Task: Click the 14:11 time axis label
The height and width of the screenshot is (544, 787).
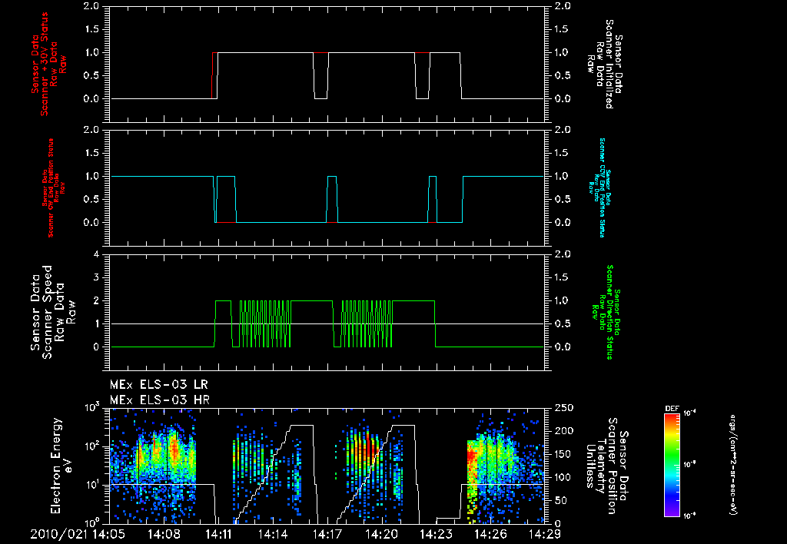Action: [x=218, y=534]
